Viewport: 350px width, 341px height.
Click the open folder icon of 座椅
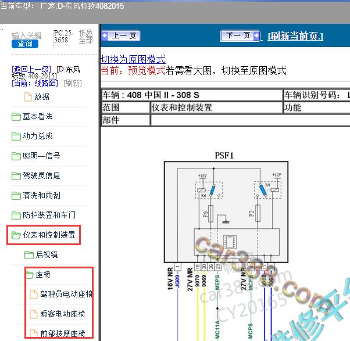pyautogui.click(x=30, y=275)
